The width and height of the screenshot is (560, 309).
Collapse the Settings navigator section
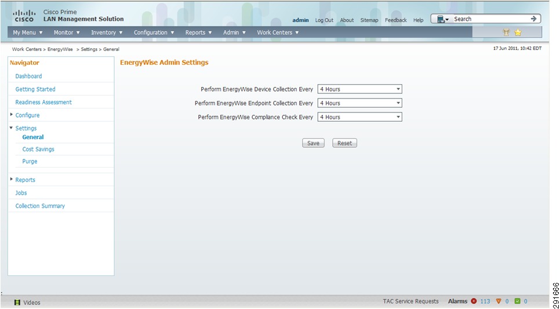12,128
